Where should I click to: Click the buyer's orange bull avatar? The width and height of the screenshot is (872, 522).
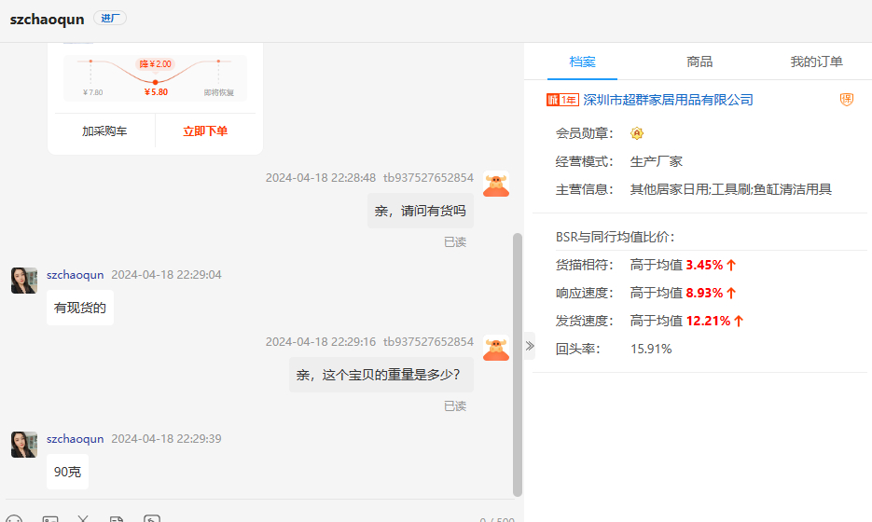tap(496, 185)
